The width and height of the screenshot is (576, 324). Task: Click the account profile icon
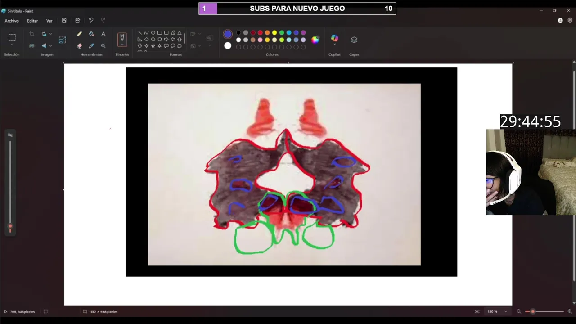point(560,20)
